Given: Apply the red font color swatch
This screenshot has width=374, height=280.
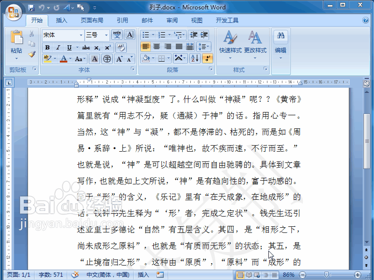Looking at the screenshot, I should pyautogui.click(x=64, y=59).
